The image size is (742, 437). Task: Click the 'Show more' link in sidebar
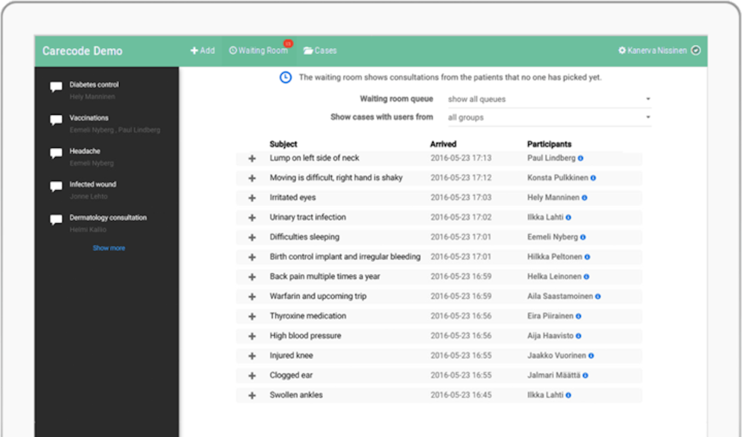pyautogui.click(x=109, y=248)
